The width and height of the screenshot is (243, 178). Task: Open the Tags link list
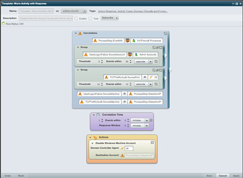[x=133, y=11]
